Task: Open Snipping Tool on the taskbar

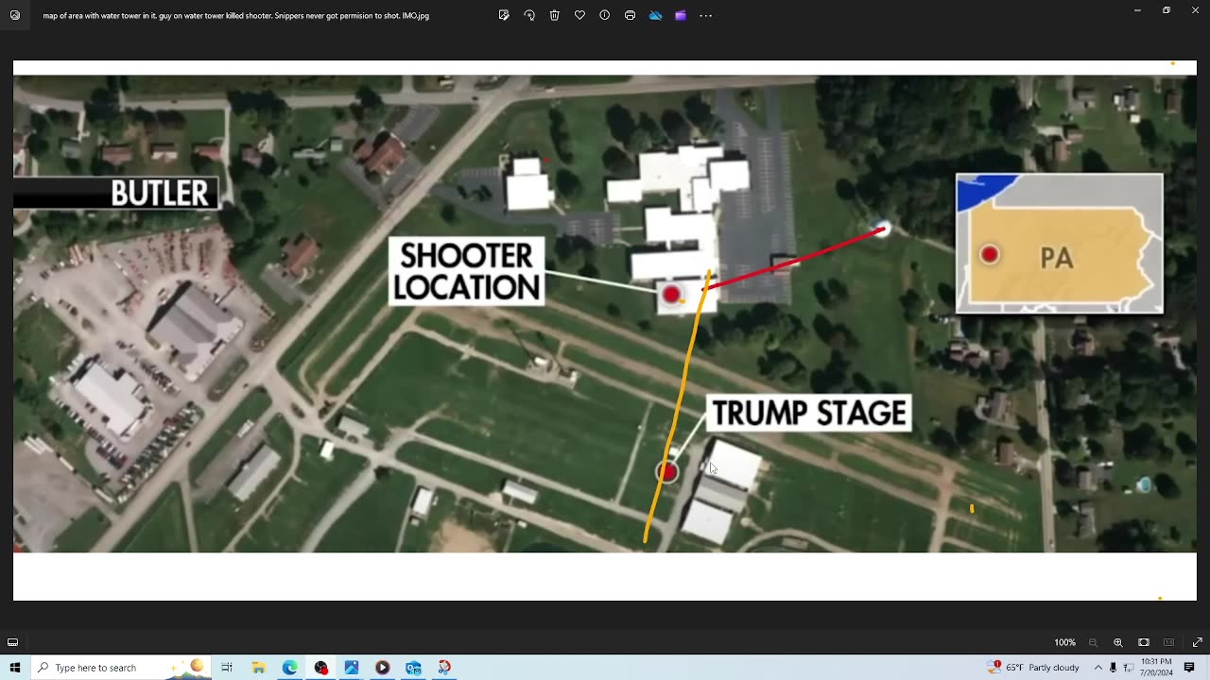Action: click(444, 668)
